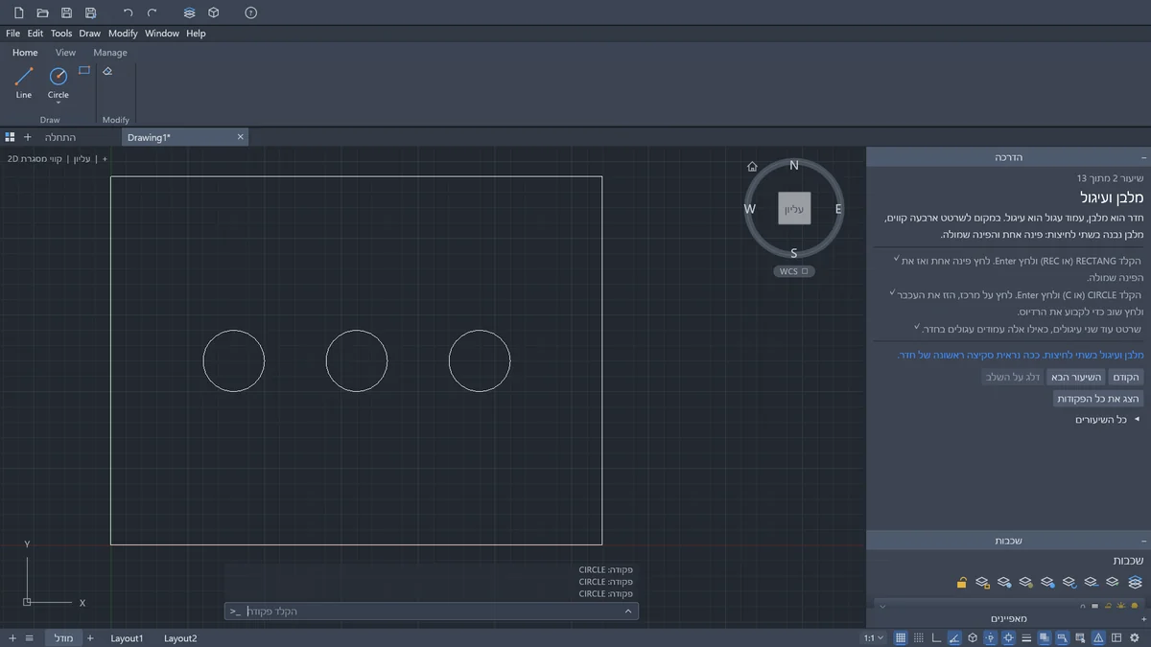This screenshot has width=1151, height=647.
Task: Open the Modify menu
Action: click(123, 34)
